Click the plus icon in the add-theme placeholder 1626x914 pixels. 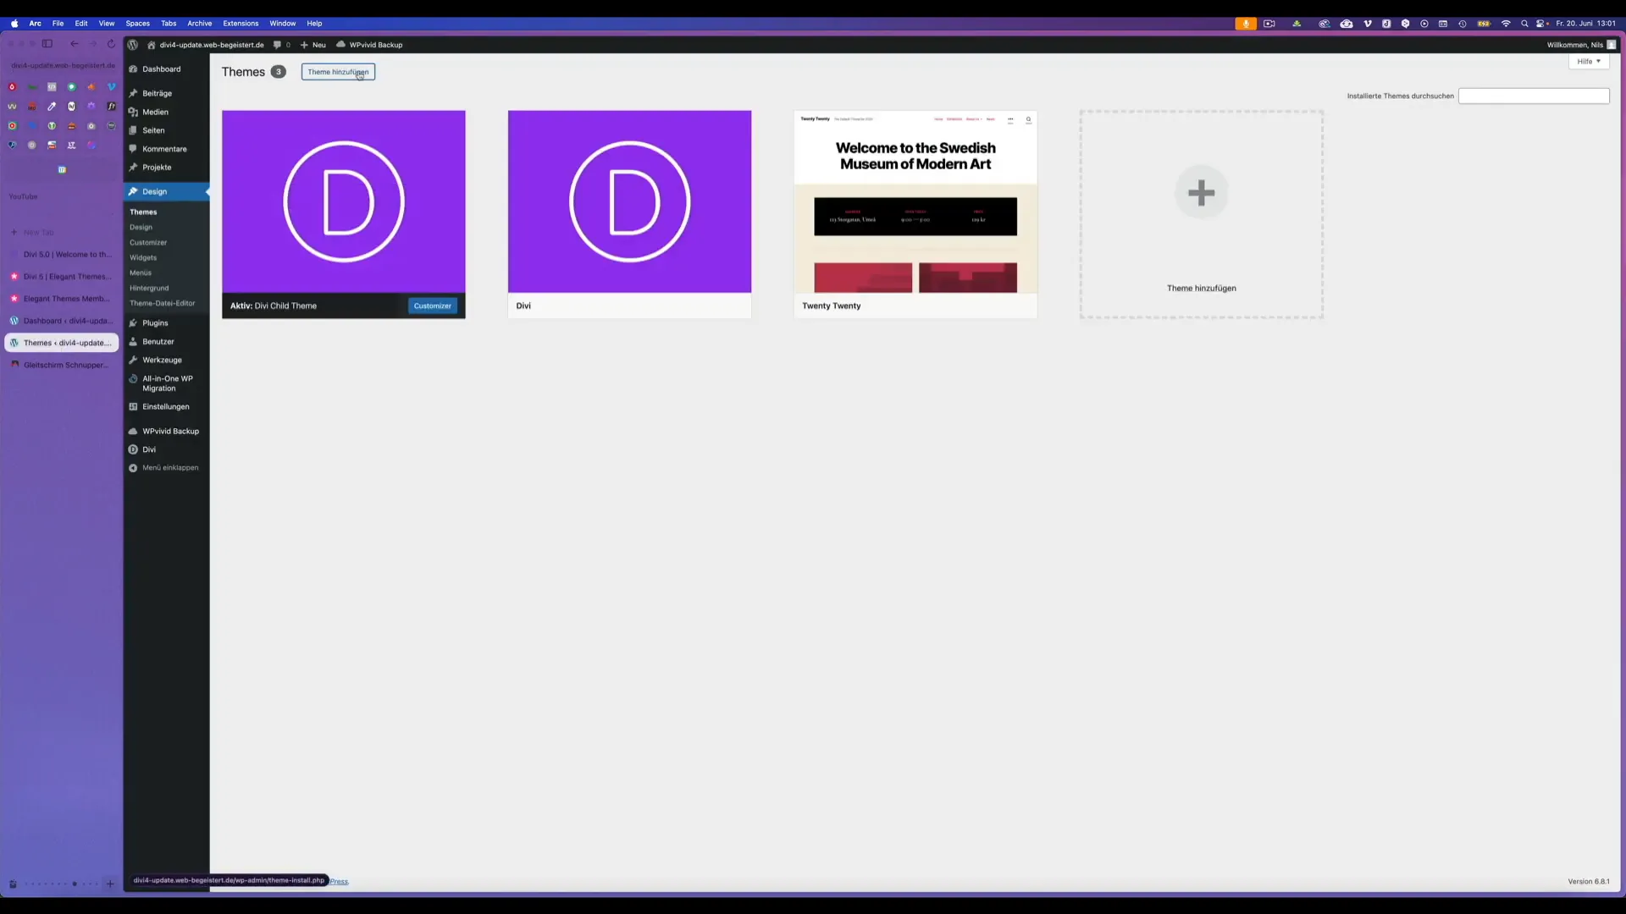(x=1201, y=193)
